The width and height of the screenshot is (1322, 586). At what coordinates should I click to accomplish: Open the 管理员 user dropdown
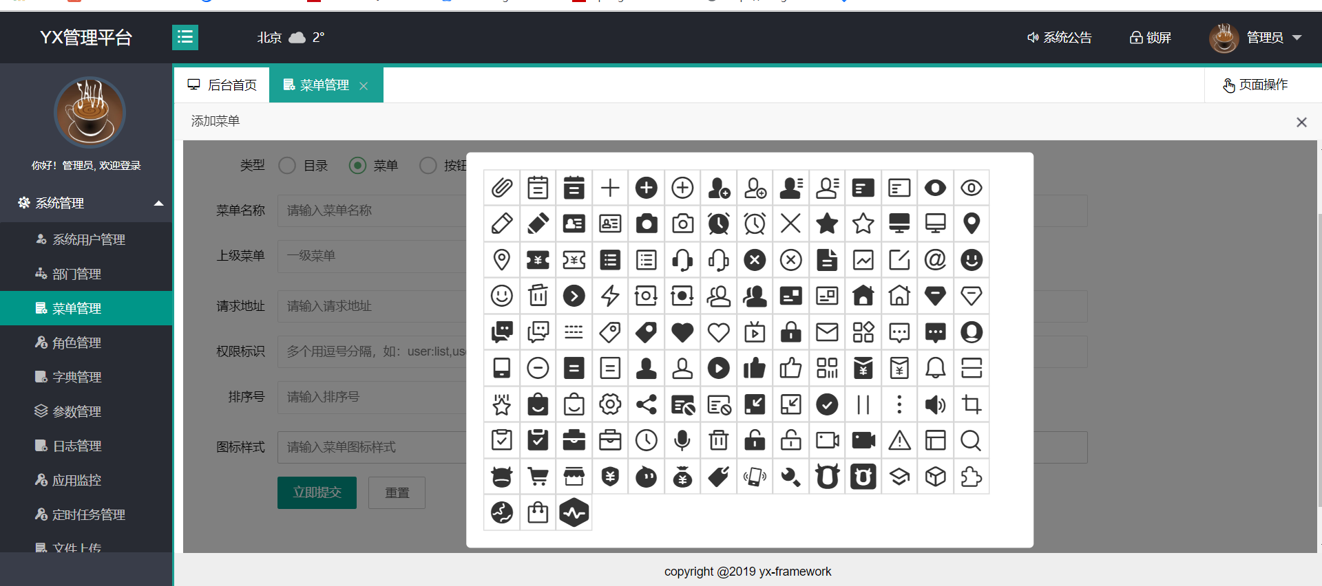[x=1256, y=38]
